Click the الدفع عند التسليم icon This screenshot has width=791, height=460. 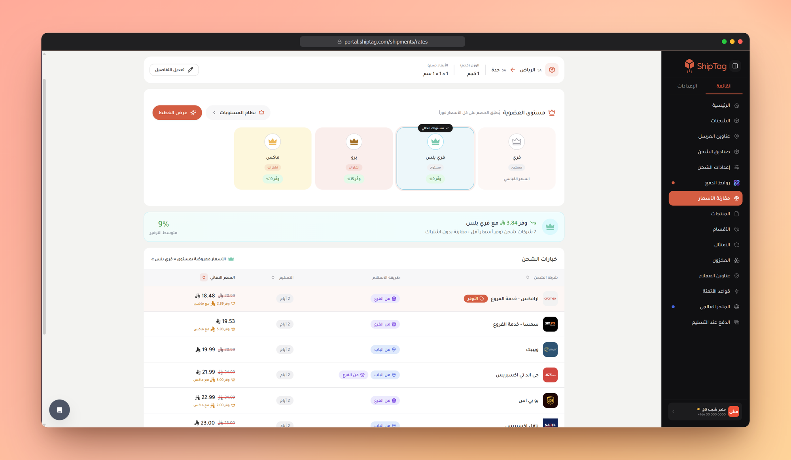(736, 322)
